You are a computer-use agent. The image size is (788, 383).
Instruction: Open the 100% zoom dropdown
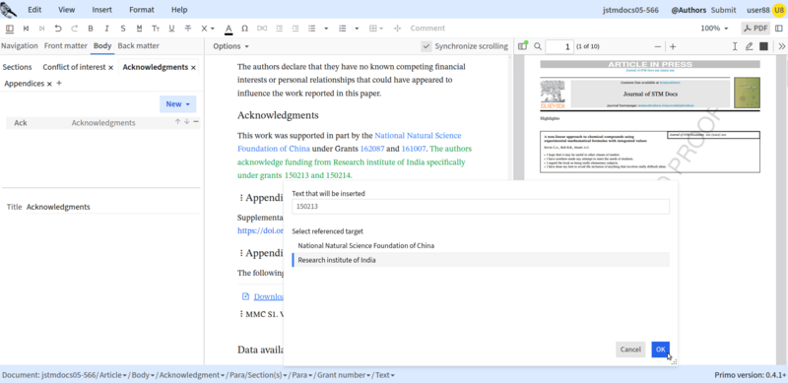click(714, 29)
